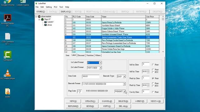Viewport: 200px width, 112px height.
Task: Click the PLU Code column header
Action: 79,16
